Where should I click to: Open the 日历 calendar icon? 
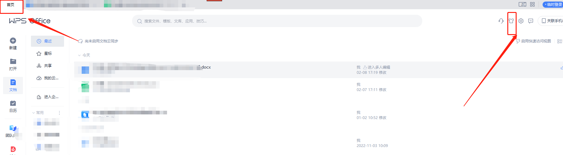[13, 103]
